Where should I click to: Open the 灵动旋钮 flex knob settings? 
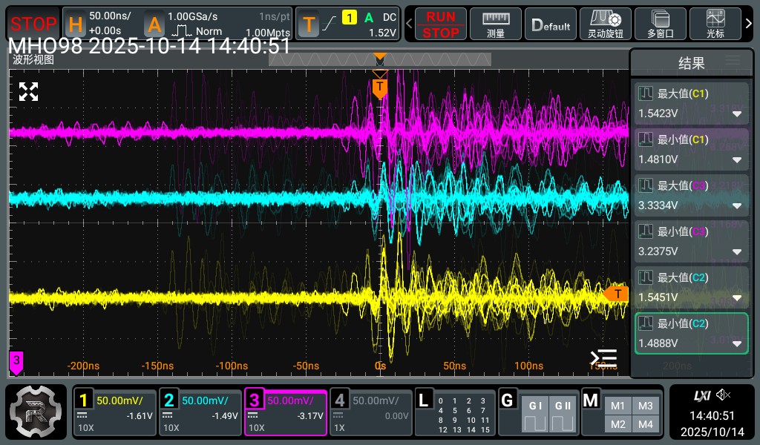point(605,24)
